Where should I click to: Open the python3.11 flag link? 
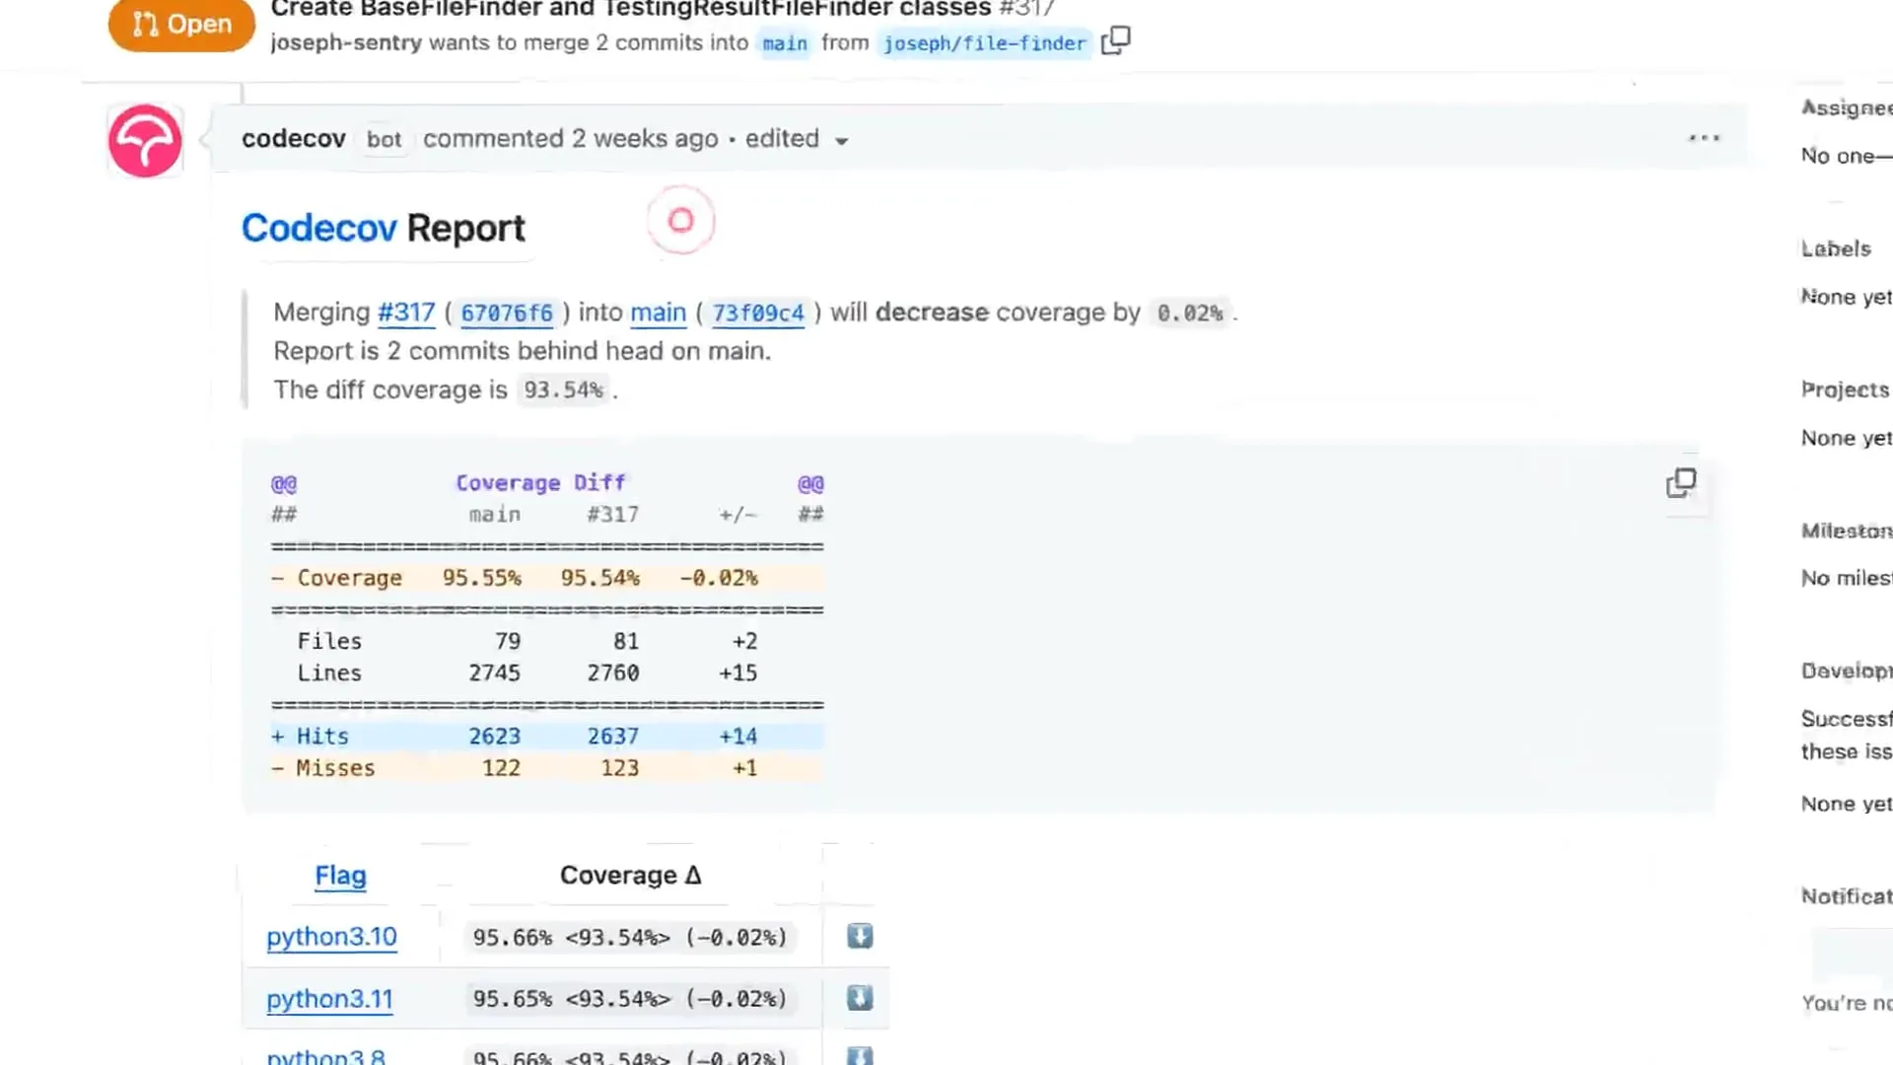click(x=329, y=999)
